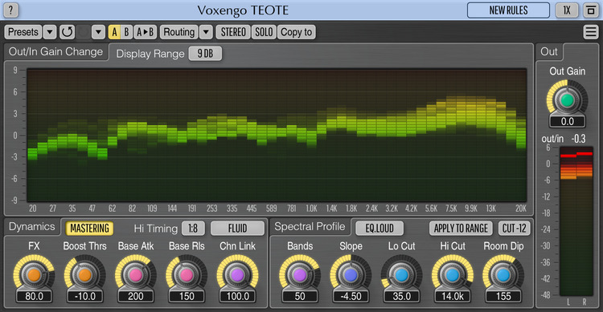Select the A state button
The image size is (603, 312).
tap(114, 32)
